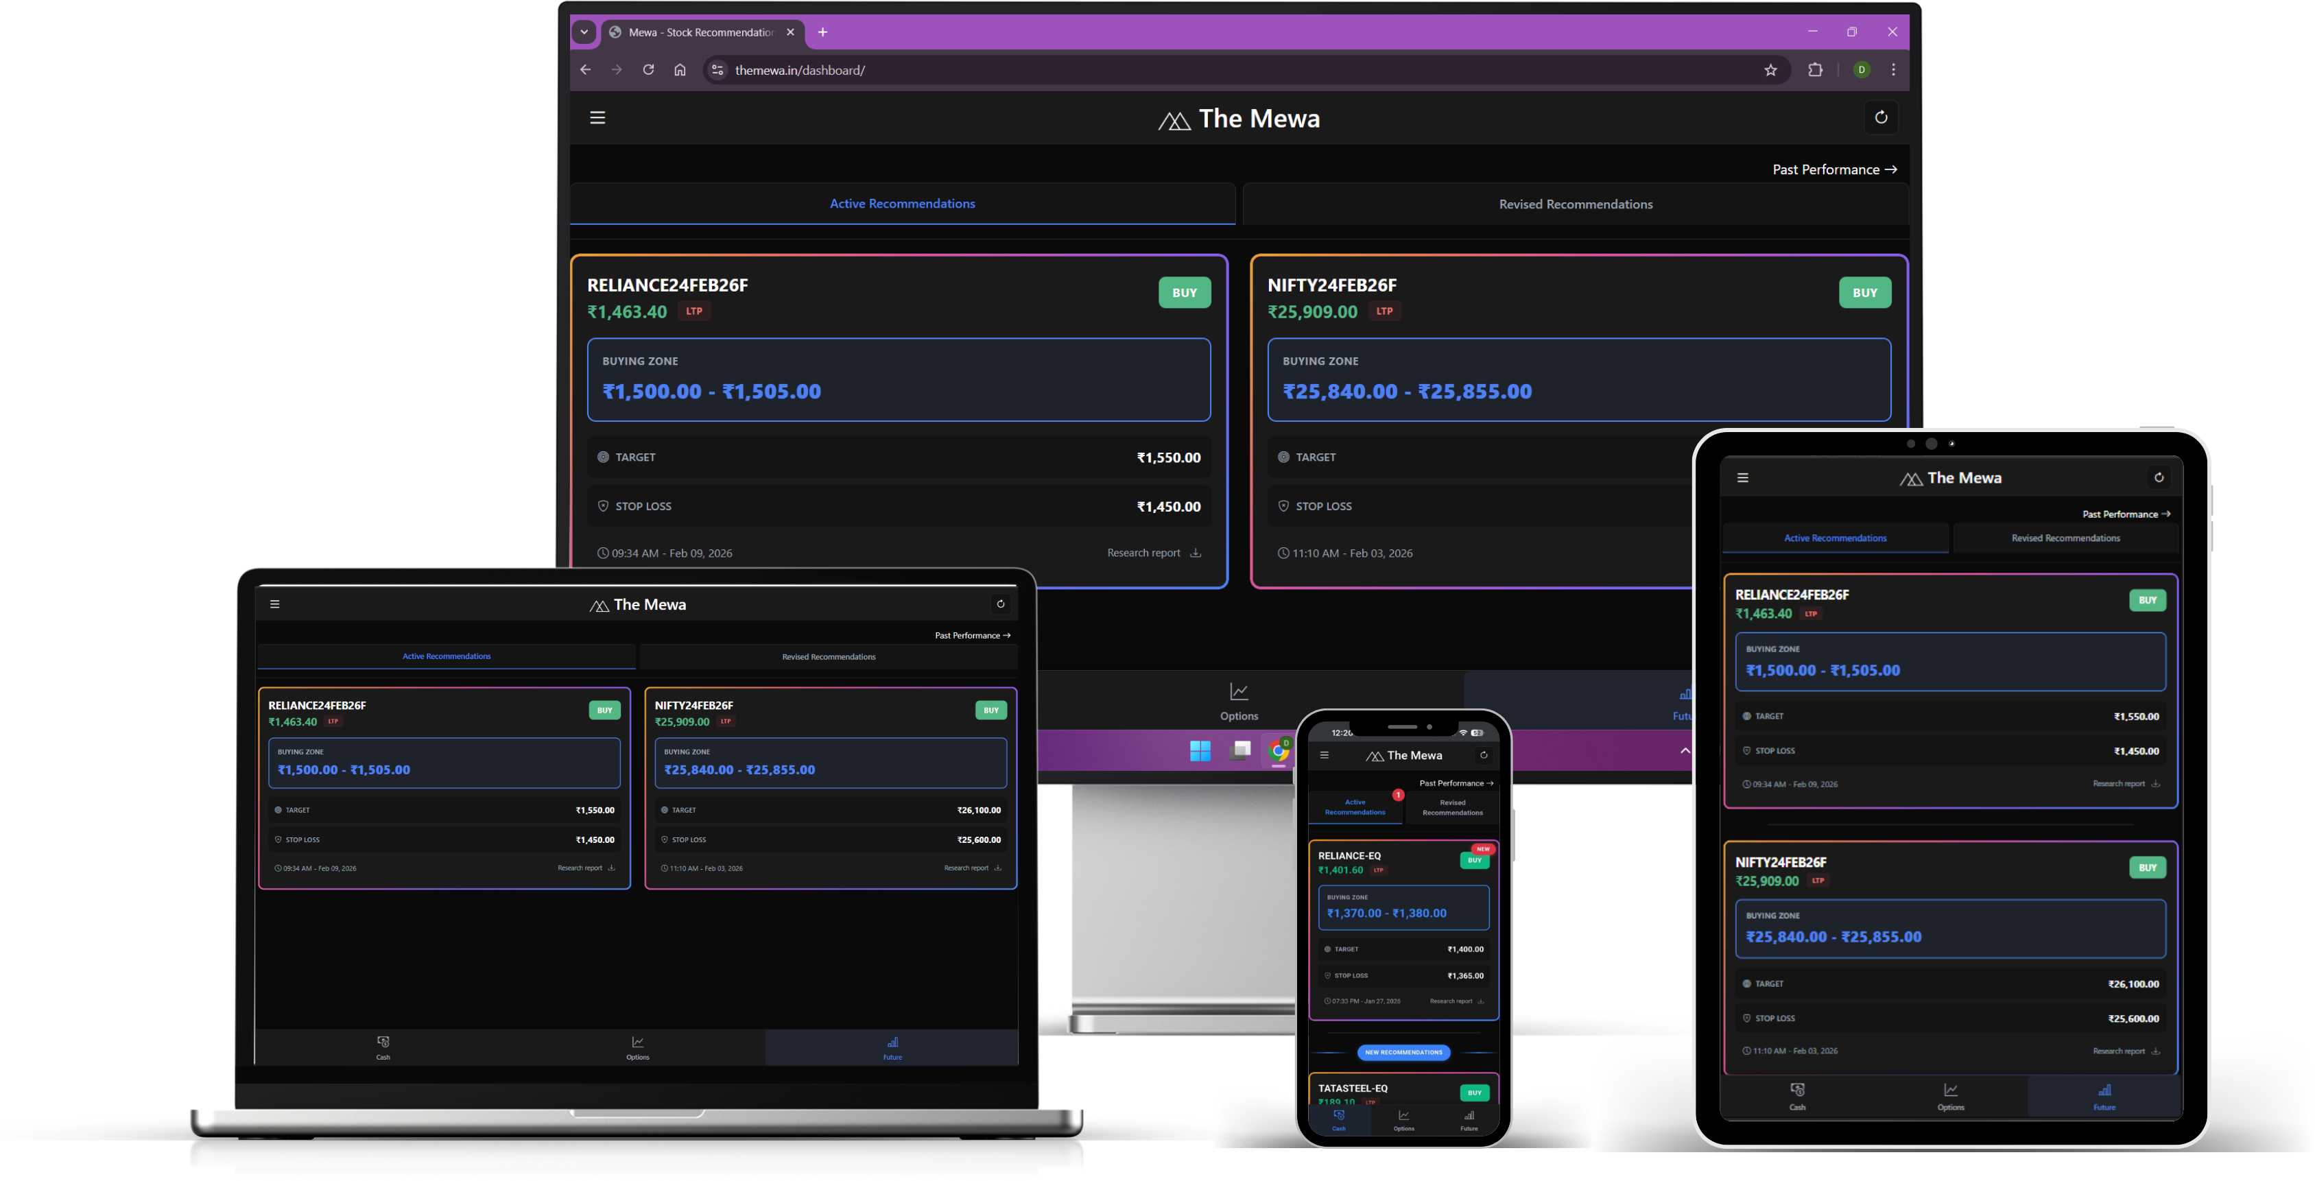Click the home icon in the browser toolbar

(x=679, y=69)
